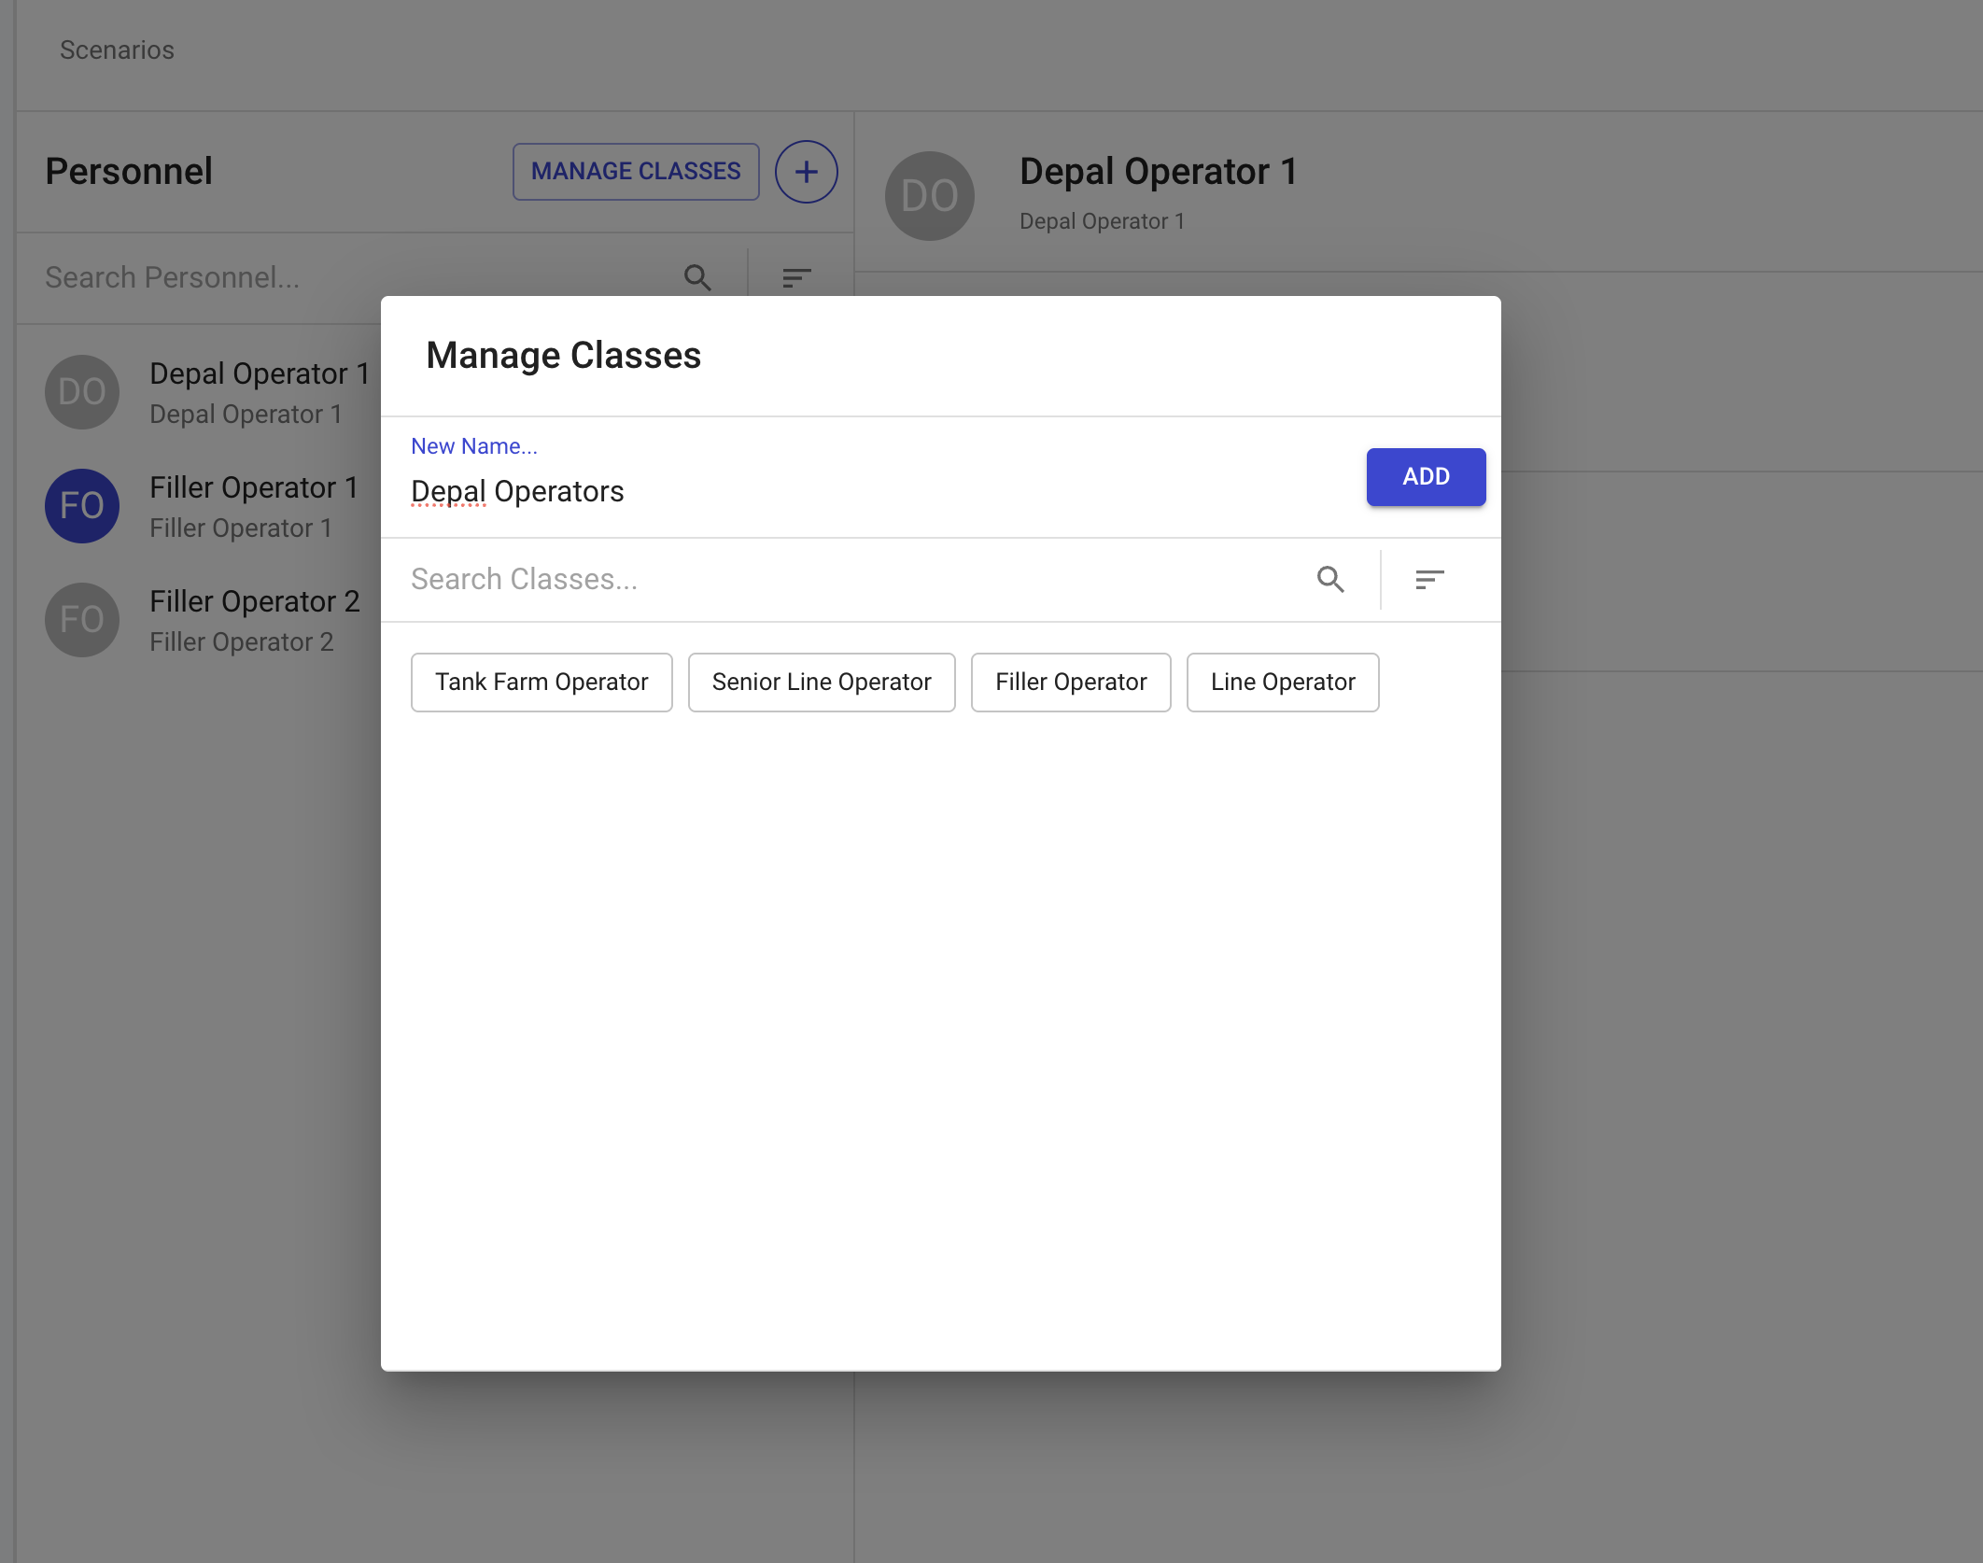Select the Filler Operator 1 blue avatar
Screen dimensions: 1983x1563
82,506
